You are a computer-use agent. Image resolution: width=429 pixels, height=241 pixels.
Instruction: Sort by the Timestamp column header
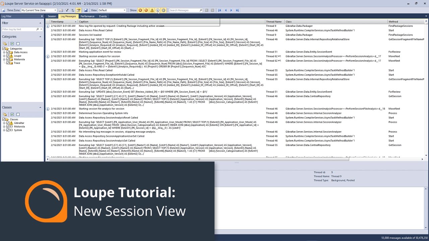(x=64, y=22)
